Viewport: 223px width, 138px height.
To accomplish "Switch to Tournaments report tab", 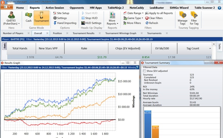I will click(x=154, y=33).
